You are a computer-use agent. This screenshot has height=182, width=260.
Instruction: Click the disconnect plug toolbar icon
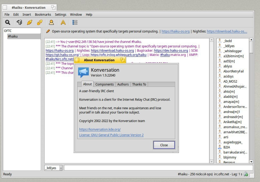pyautogui.click(x=40, y=22)
